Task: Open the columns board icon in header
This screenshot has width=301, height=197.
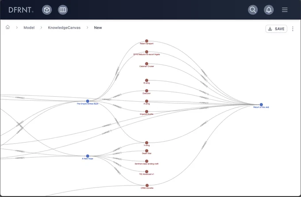Action: (x=63, y=10)
